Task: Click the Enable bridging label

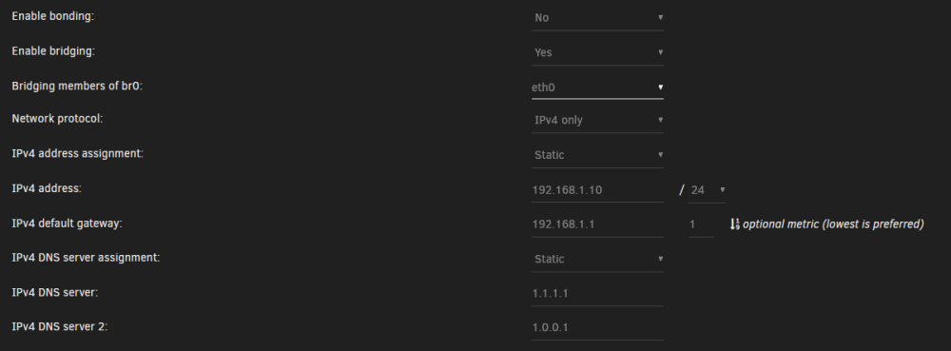Action: click(x=53, y=51)
